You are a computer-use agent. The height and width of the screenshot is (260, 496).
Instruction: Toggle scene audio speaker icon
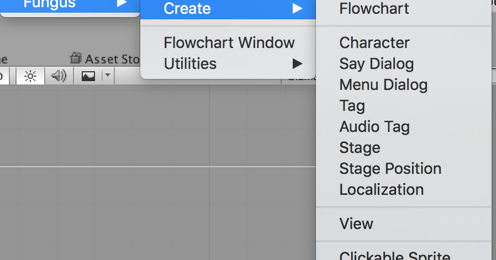[59, 76]
